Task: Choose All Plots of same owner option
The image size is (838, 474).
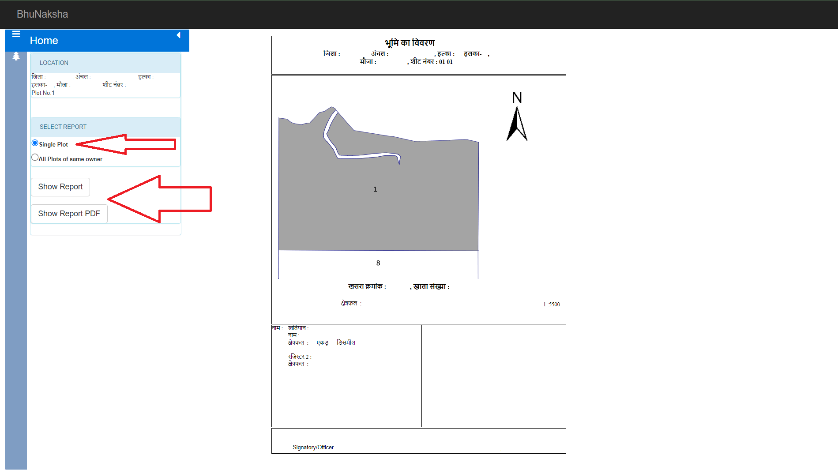Action: (x=35, y=158)
